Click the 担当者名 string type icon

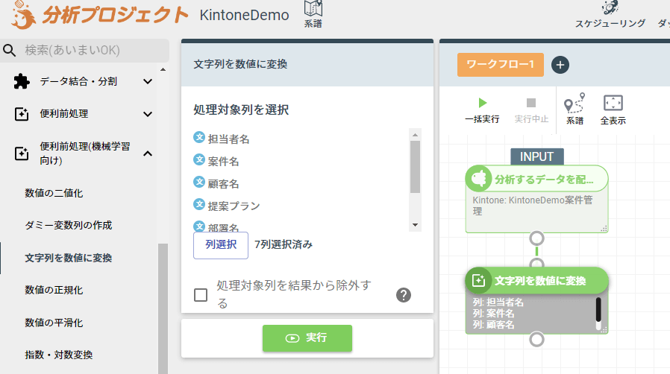(x=199, y=137)
